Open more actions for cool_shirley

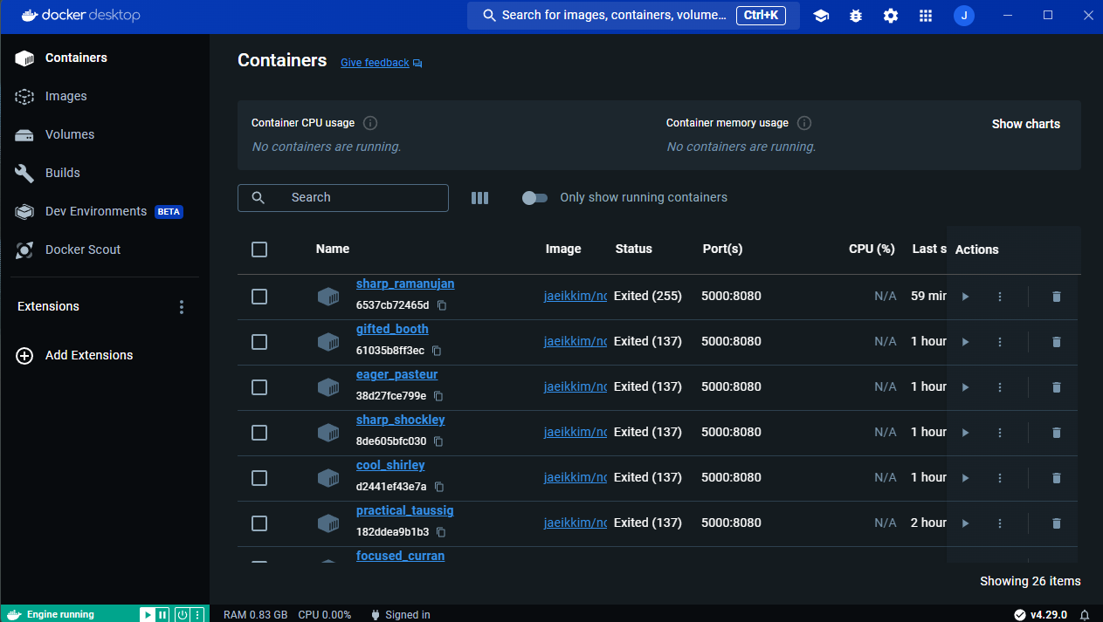[1000, 478]
